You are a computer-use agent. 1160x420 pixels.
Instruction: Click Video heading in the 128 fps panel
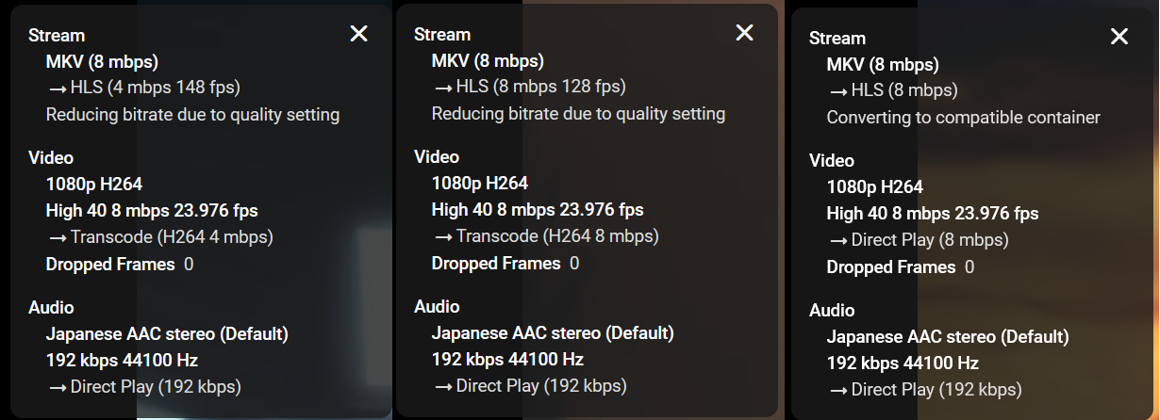click(x=437, y=156)
